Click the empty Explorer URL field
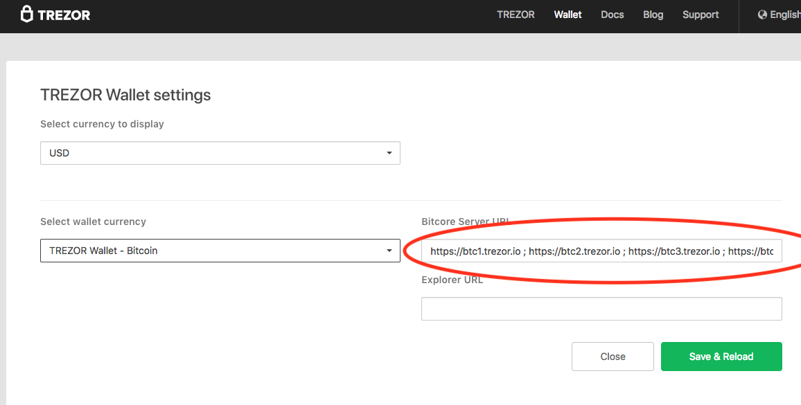The height and width of the screenshot is (405, 801). pyautogui.click(x=601, y=309)
